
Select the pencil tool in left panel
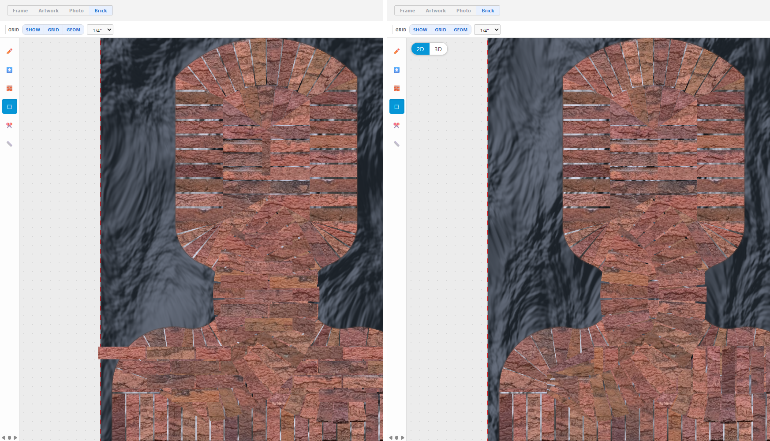tap(9, 52)
